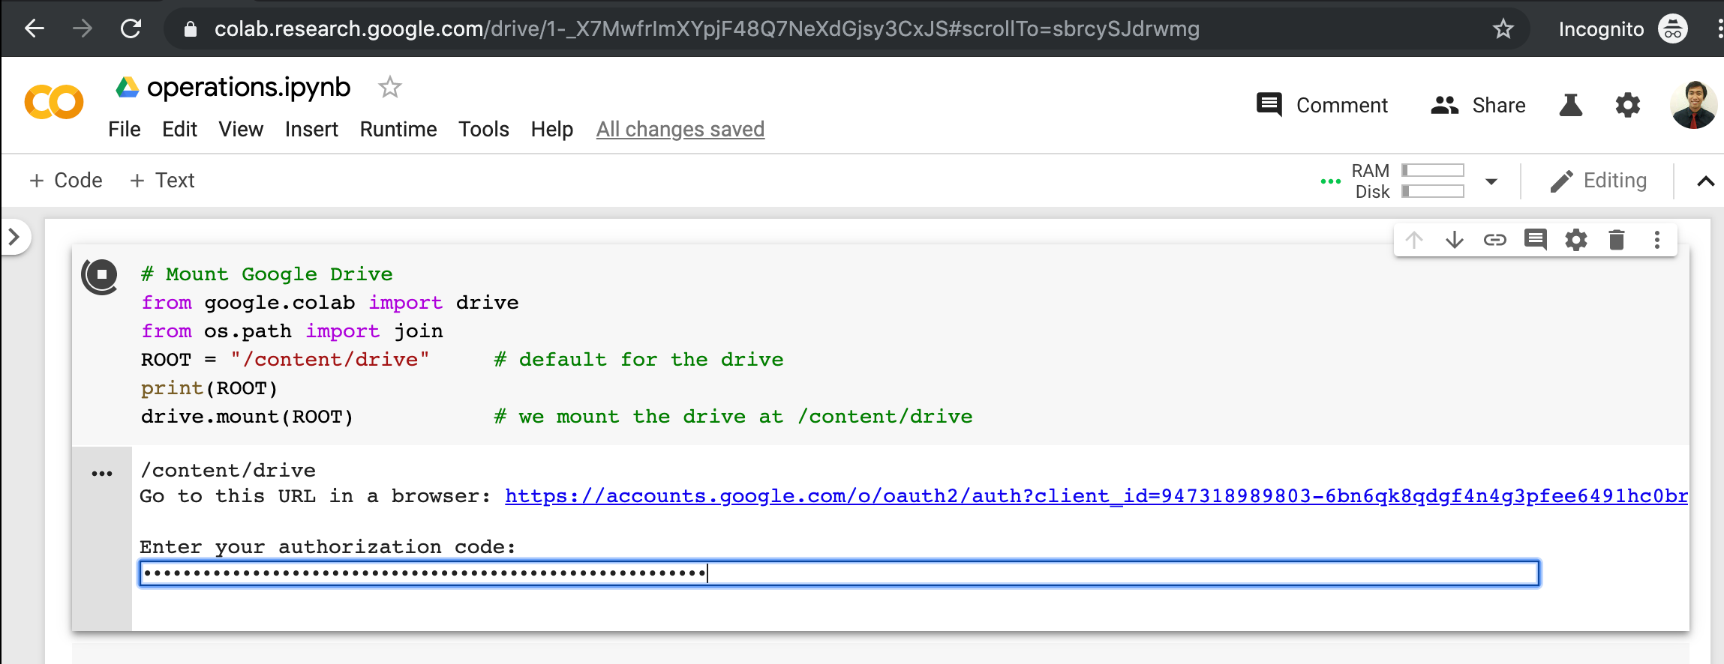1724x664 pixels.
Task: Click the 'print(ROOT)' code line
Action: tap(209, 388)
